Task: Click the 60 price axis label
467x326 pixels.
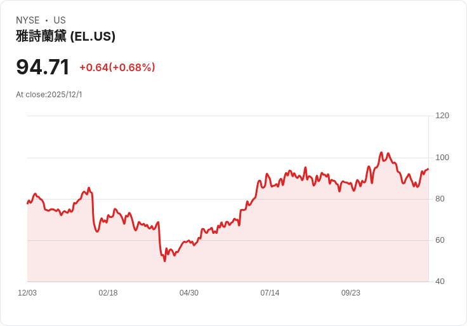Action: click(440, 240)
